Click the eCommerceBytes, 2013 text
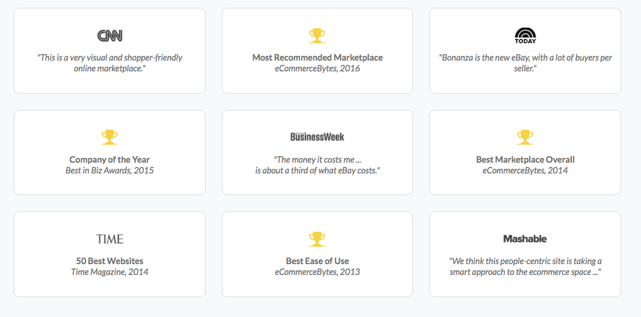This screenshot has width=641, height=317. [317, 272]
